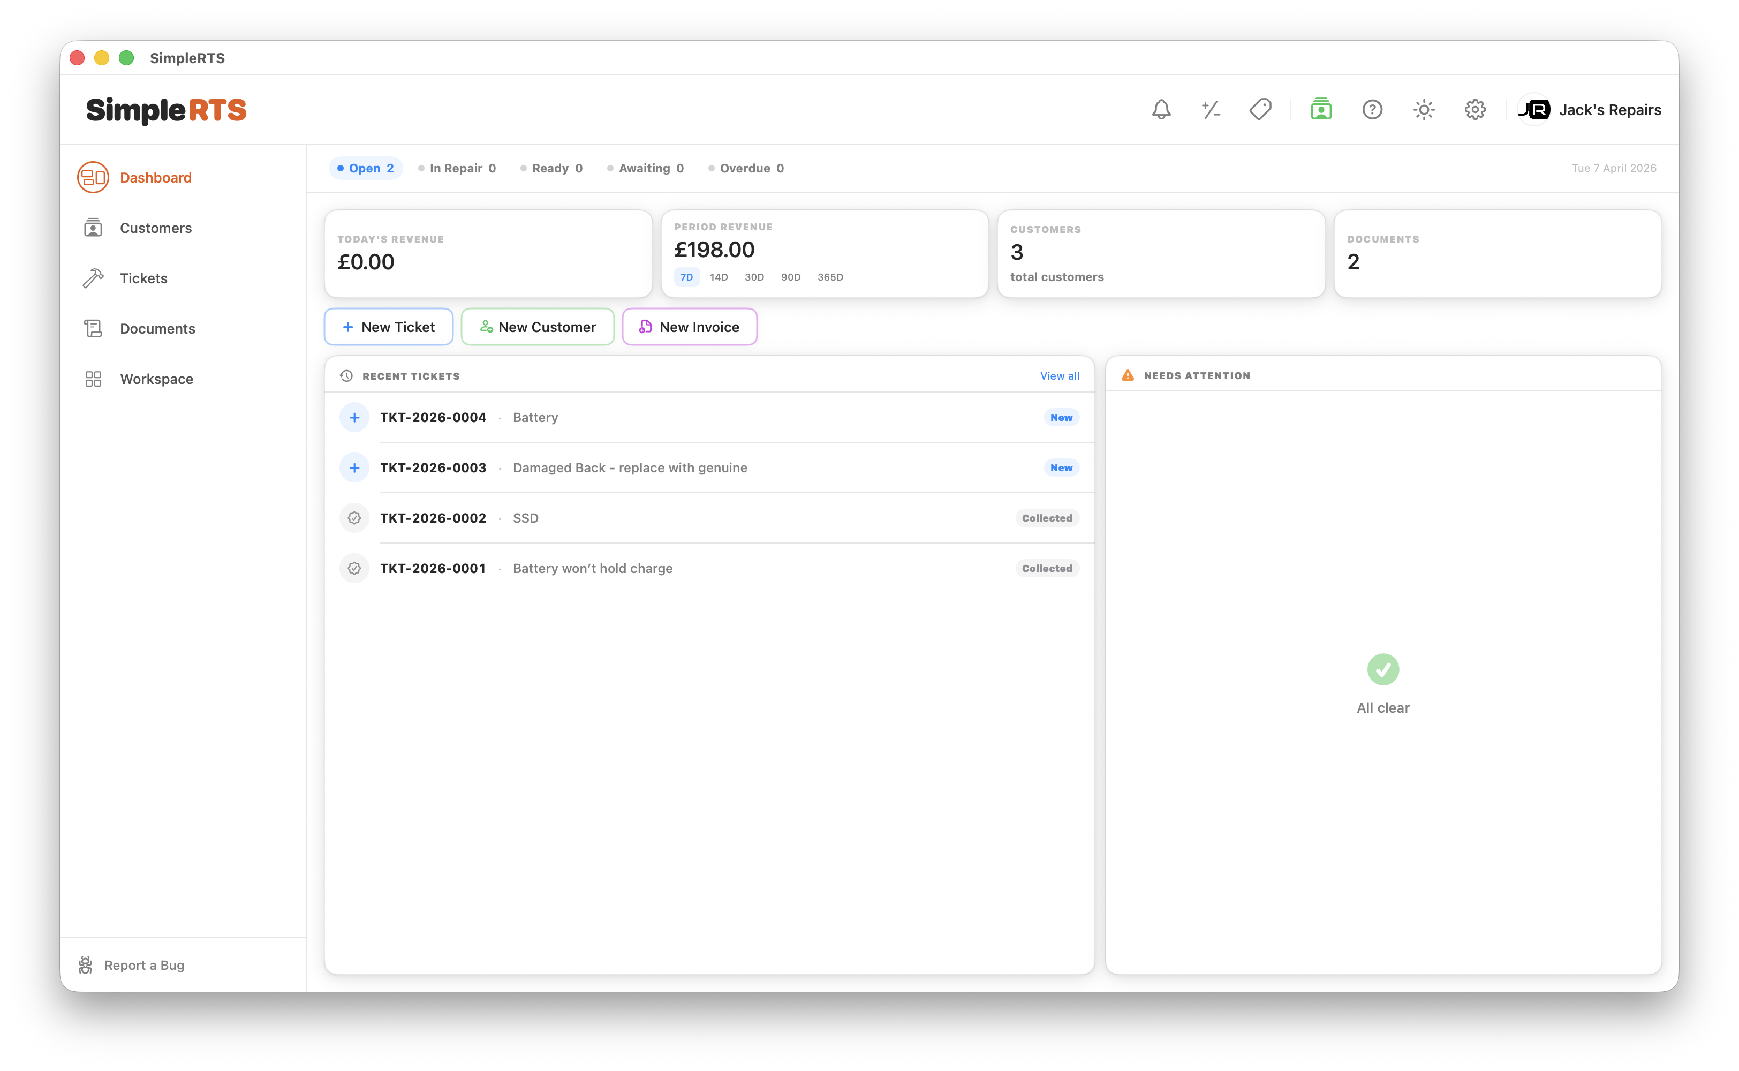Toggle the theme with the sun icon

1423,110
